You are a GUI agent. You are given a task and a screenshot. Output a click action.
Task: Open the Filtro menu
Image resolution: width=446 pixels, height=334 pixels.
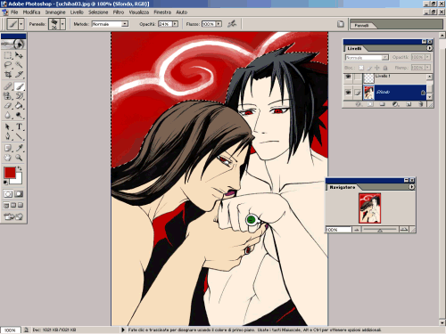click(x=119, y=12)
